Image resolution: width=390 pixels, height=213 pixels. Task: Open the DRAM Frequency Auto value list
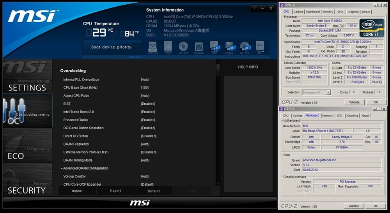pyautogui.click(x=145, y=144)
